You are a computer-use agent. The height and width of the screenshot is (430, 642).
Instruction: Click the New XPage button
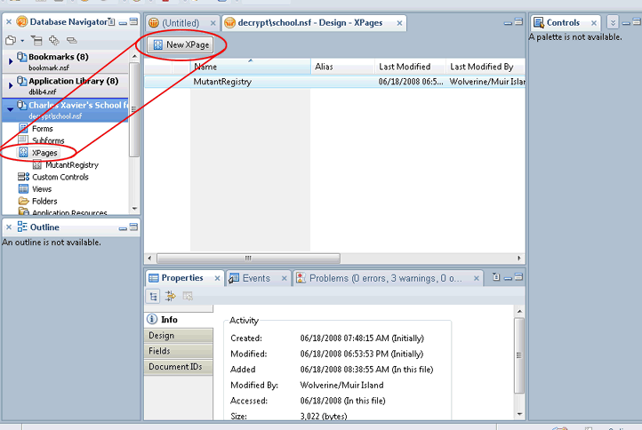181,44
